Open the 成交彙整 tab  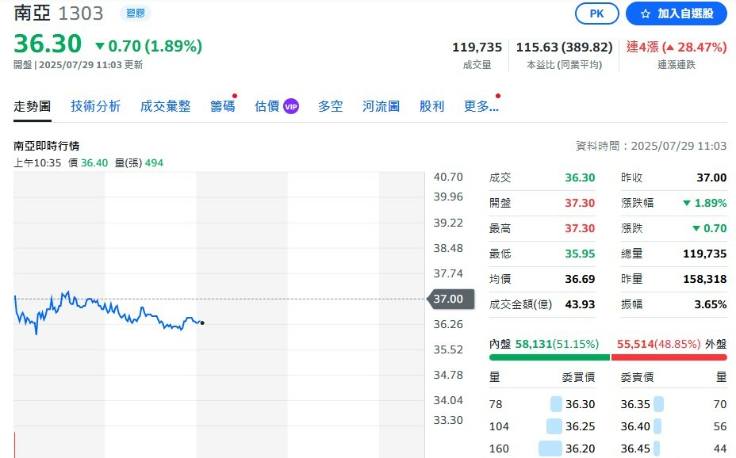click(166, 105)
